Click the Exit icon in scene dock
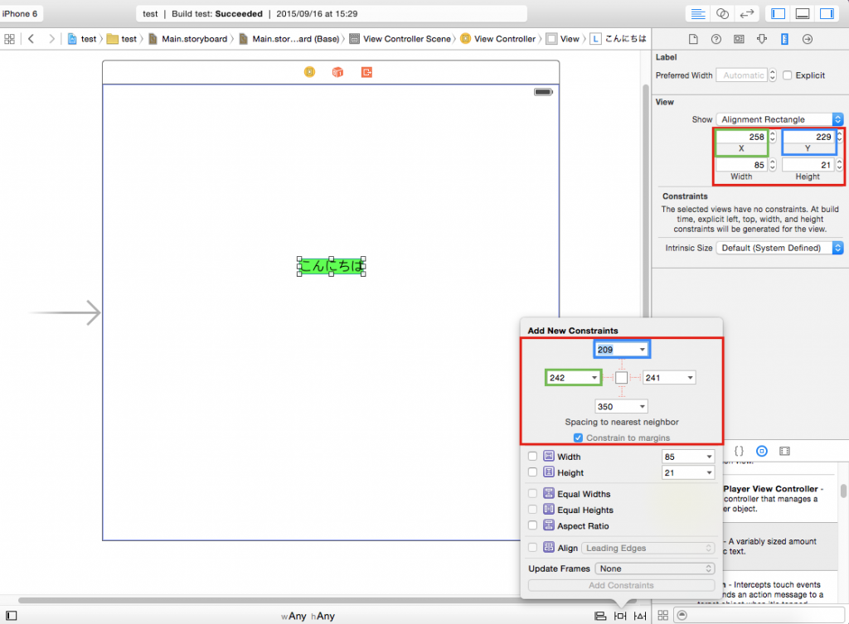Screen dimensions: 849x624 366,72
